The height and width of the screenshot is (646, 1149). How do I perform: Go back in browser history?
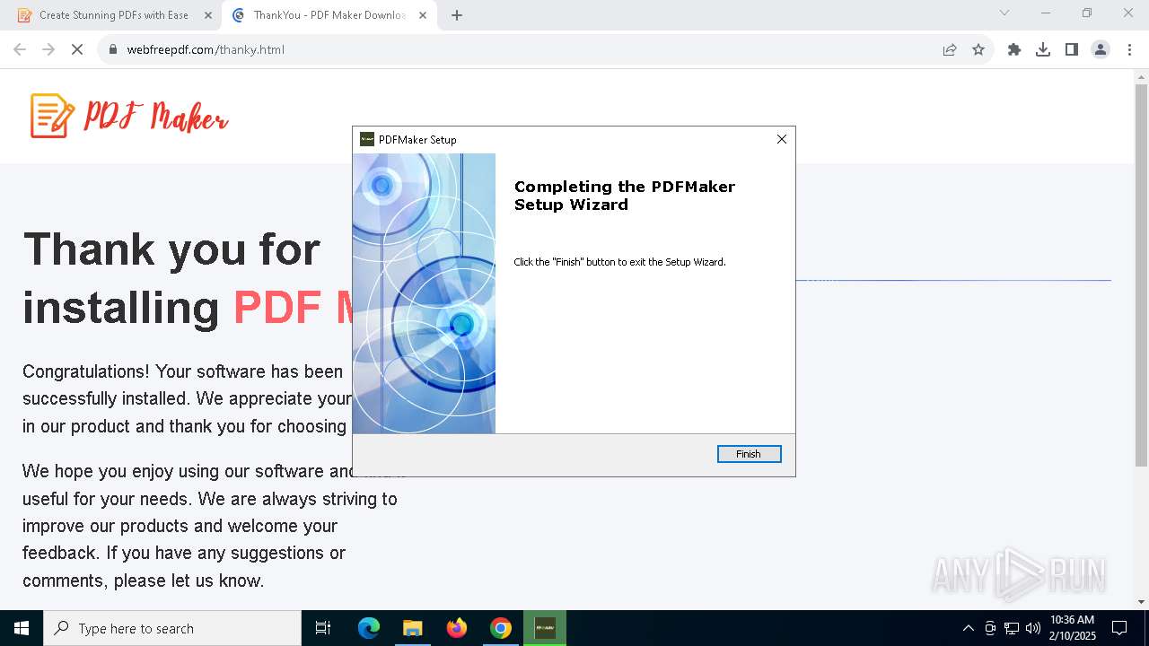click(x=20, y=49)
